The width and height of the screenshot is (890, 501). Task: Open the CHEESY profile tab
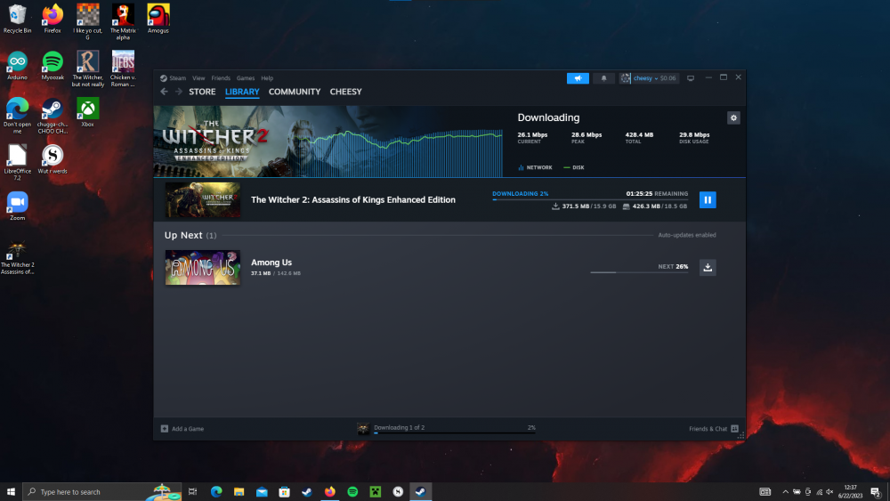coord(345,92)
